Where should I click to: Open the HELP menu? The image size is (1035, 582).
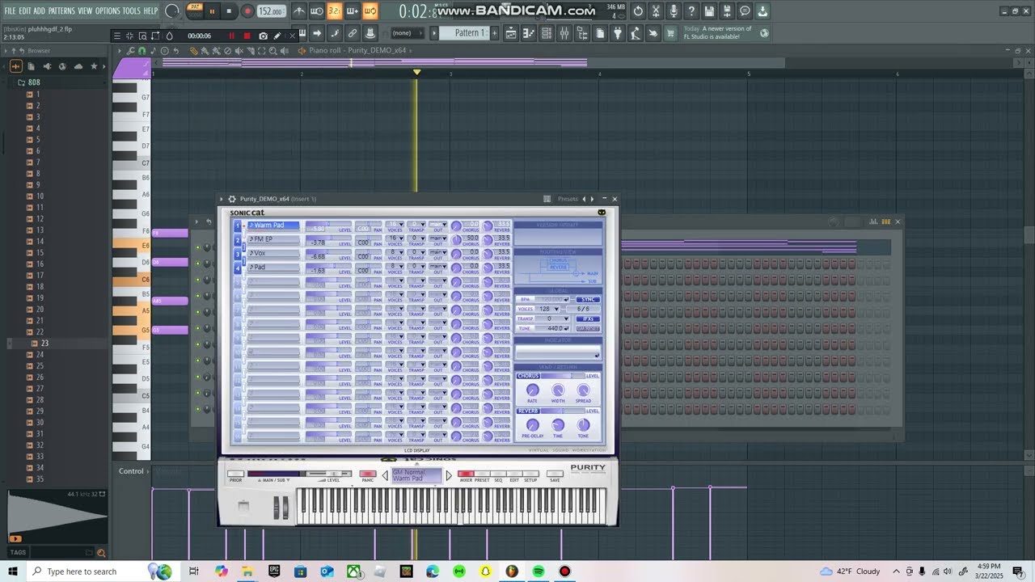tap(151, 11)
